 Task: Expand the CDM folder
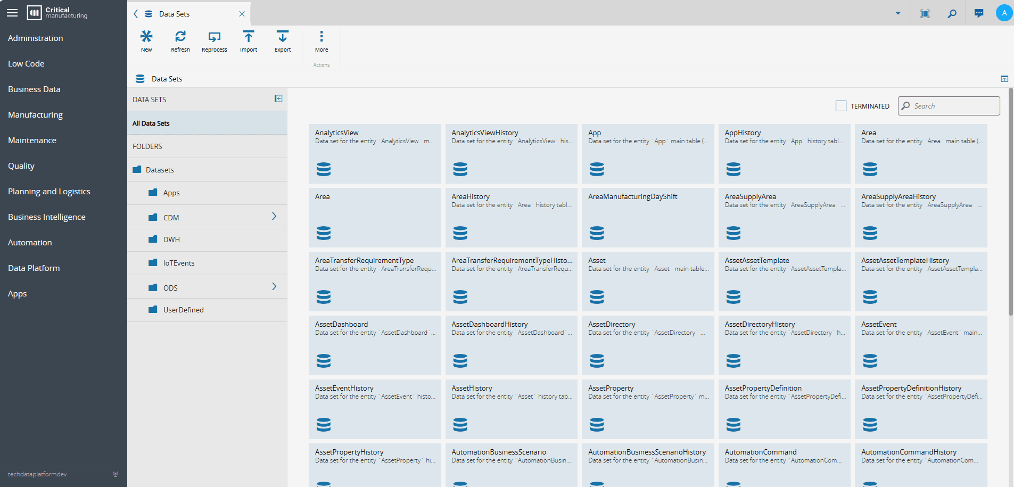tap(274, 217)
